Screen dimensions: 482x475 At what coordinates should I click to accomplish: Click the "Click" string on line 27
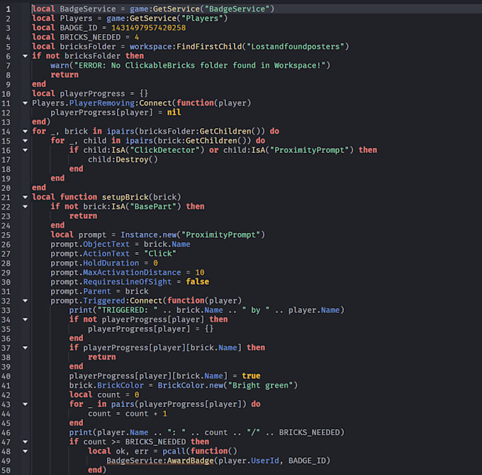tap(160, 254)
